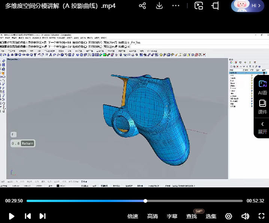Click the share icon in top bar
The image size is (269, 223).
point(142,6)
